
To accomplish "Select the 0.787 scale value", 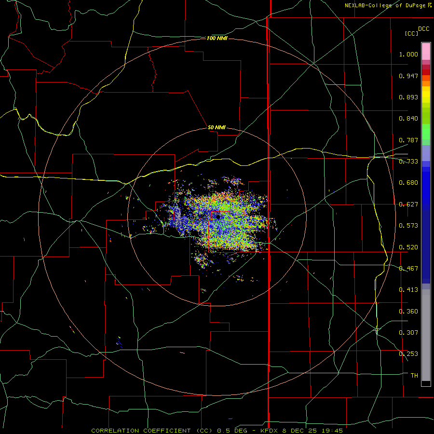I will coord(408,140).
